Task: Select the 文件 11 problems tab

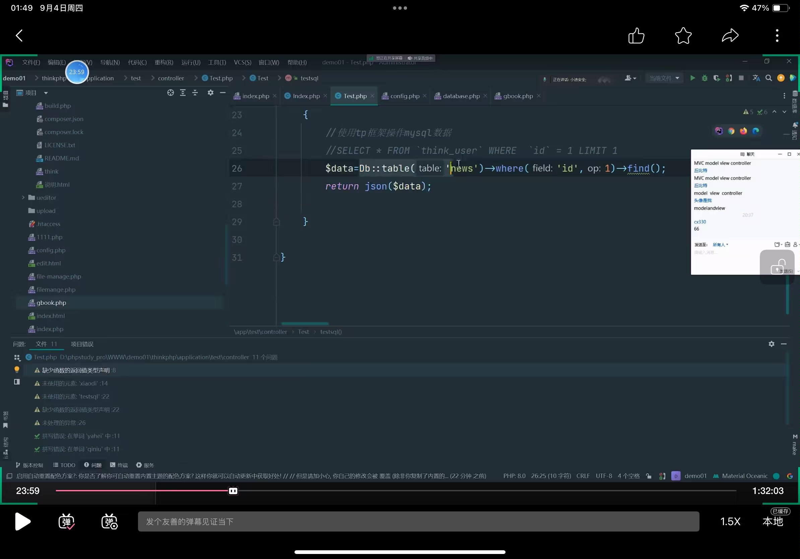Action: 46,344
